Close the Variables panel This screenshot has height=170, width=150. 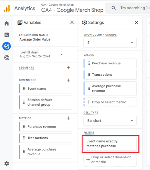72,22
